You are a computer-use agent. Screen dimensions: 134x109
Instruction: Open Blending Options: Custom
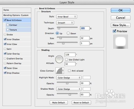tap(17, 15)
